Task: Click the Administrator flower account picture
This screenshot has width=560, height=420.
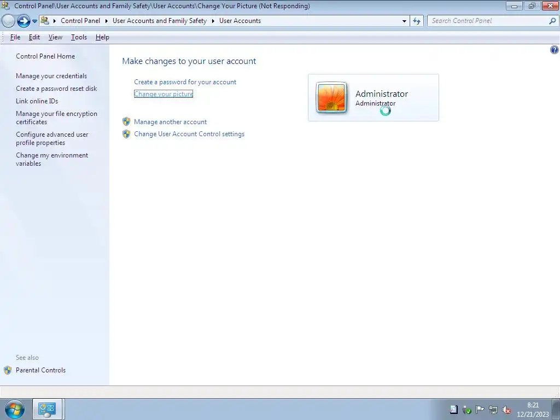Action: [x=331, y=97]
